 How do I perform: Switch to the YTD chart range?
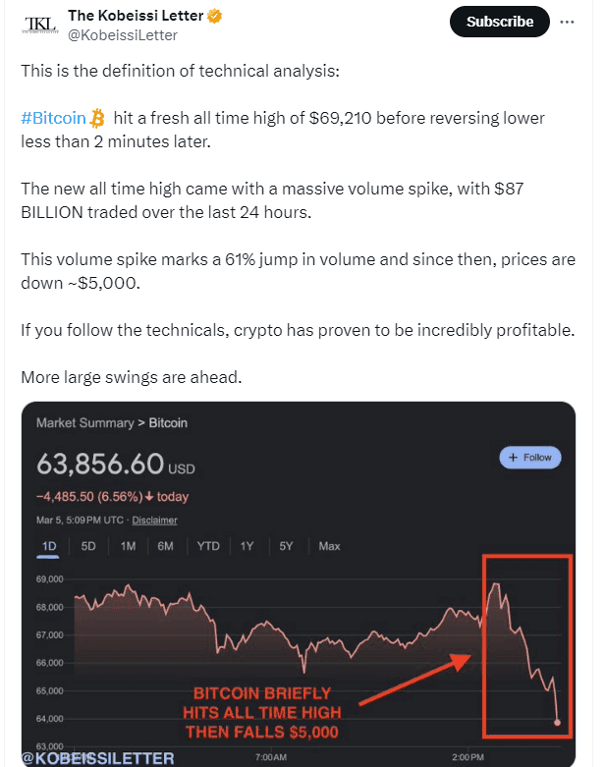(208, 546)
